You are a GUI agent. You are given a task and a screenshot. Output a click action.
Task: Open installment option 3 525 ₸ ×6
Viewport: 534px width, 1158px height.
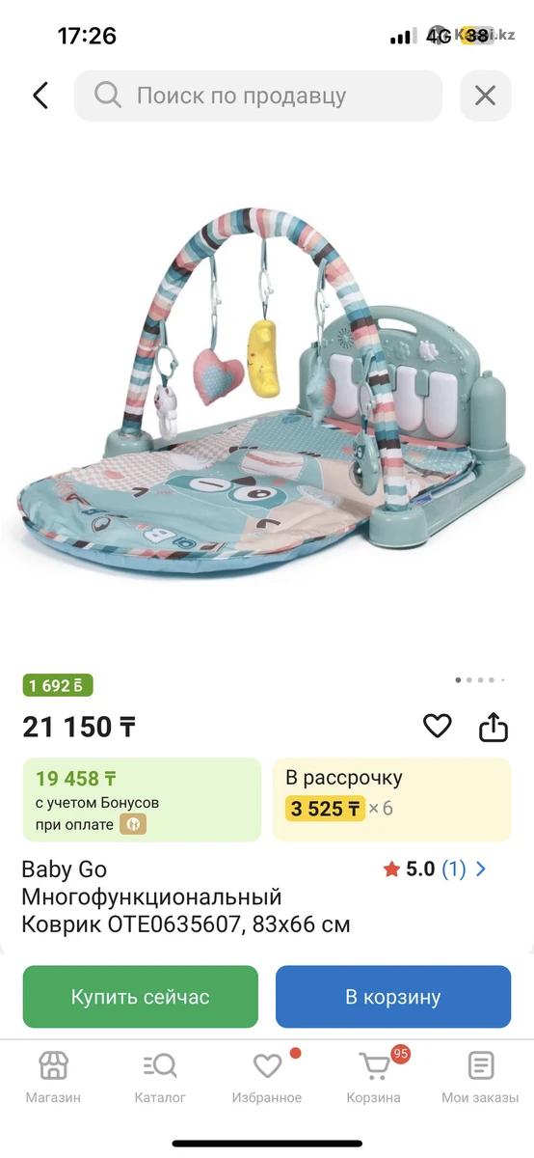click(x=391, y=799)
